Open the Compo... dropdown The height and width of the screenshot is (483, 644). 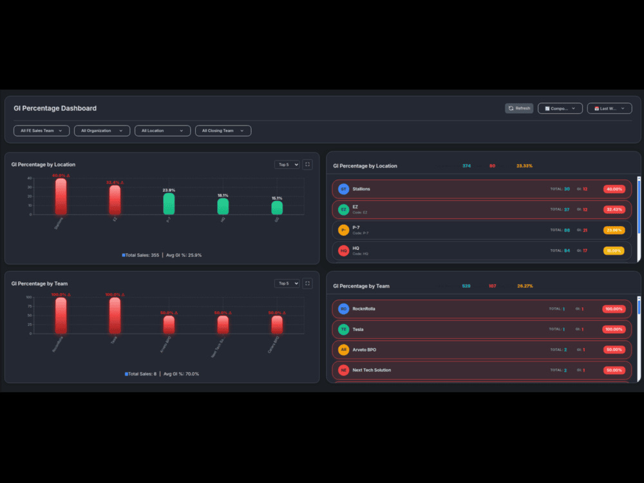[x=560, y=108]
